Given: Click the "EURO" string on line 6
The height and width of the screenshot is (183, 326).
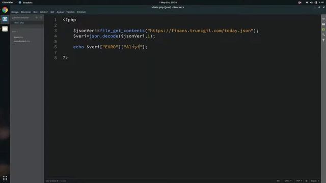Looking at the screenshot, I should 111,47.
